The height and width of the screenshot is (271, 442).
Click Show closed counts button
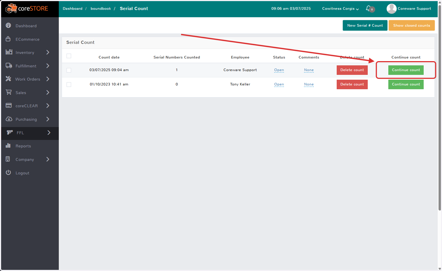[x=411, y=25]
